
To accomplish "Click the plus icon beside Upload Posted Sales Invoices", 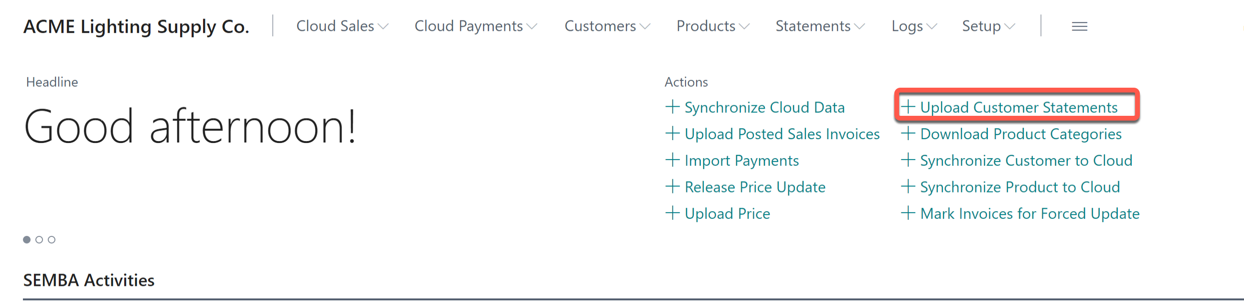I will [673, 134].
